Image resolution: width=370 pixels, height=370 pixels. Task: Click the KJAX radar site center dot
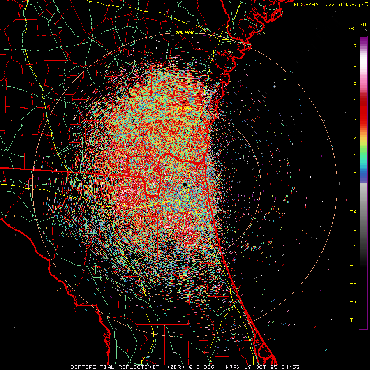185,184
